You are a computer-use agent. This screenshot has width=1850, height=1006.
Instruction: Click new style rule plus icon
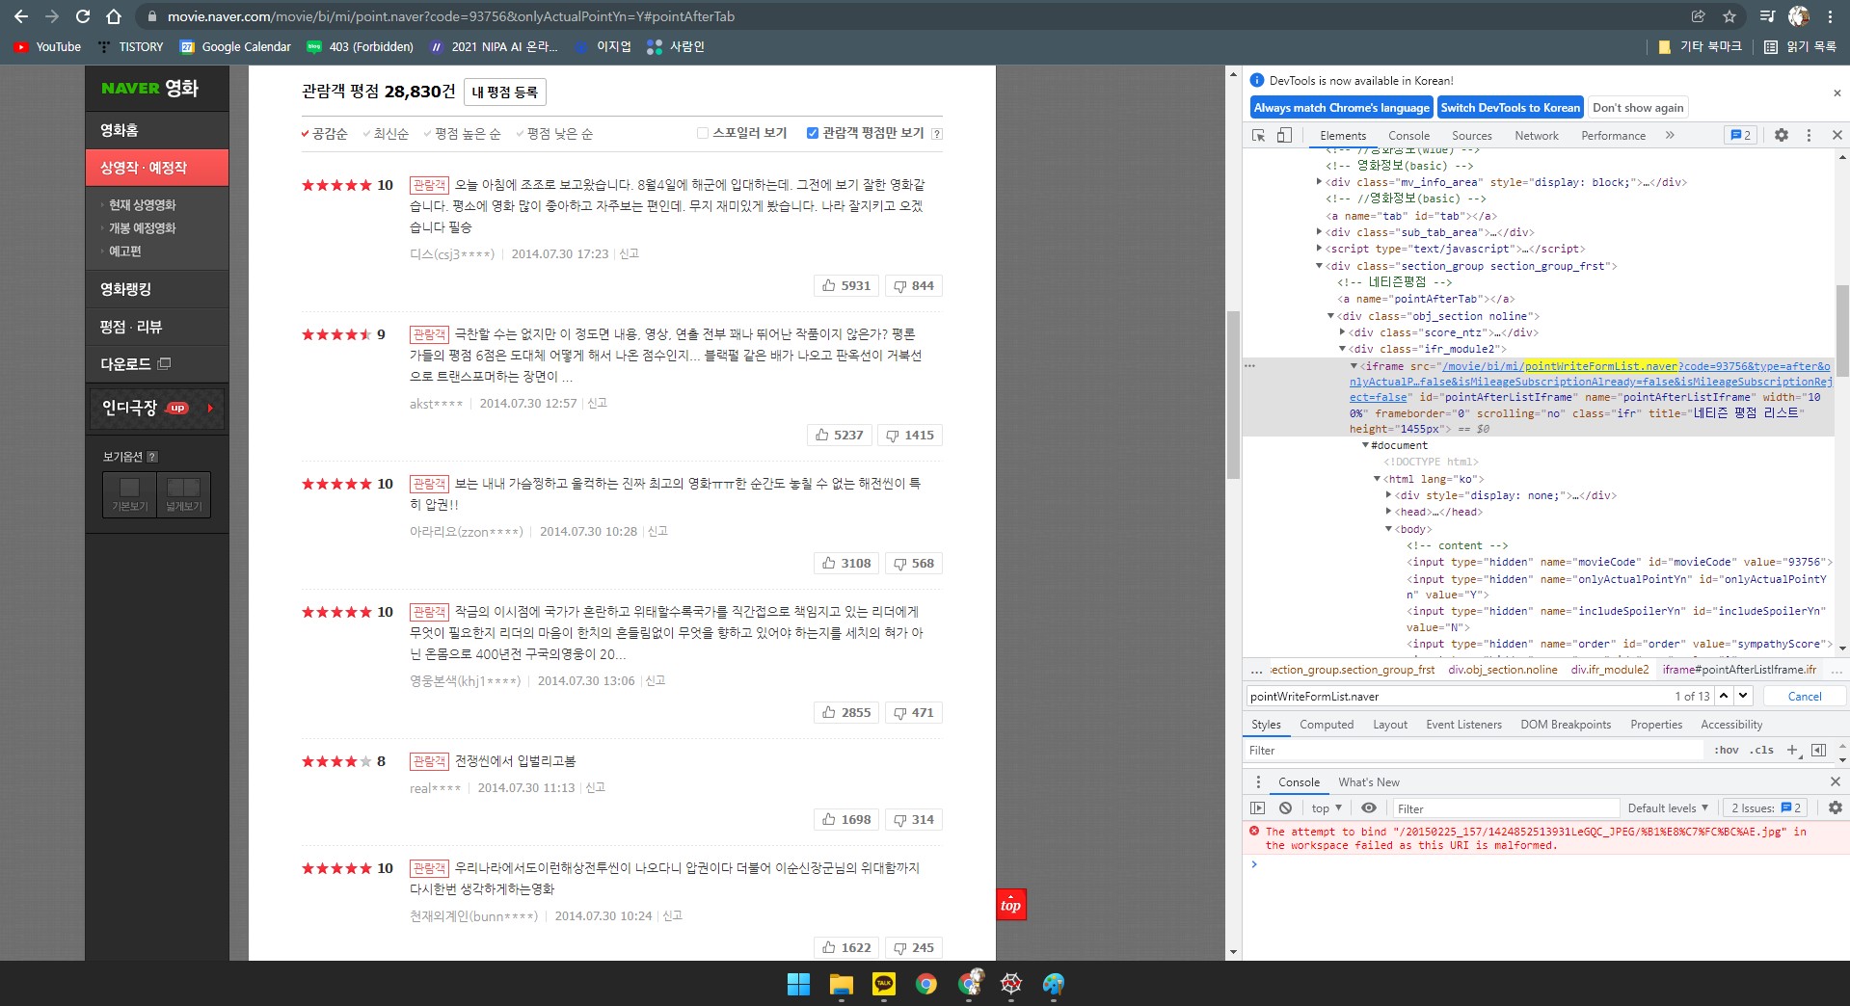[x=1792, y=750]
